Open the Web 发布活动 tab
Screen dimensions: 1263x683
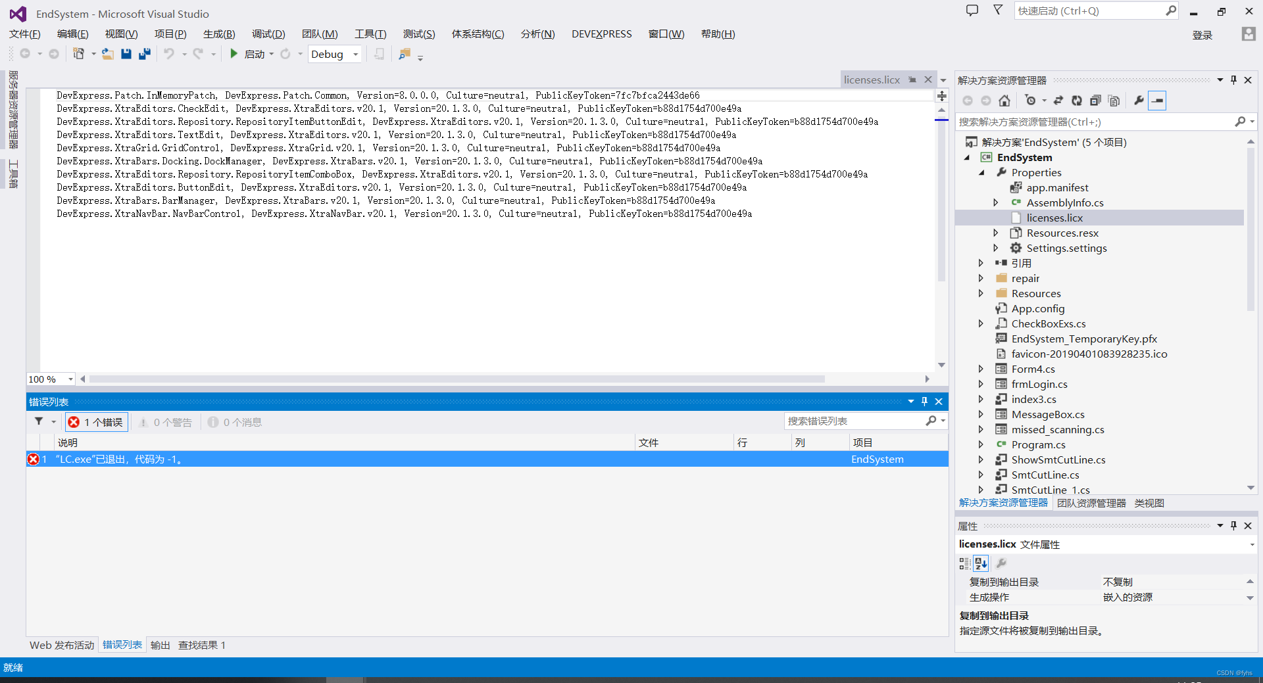pos(62,645)
